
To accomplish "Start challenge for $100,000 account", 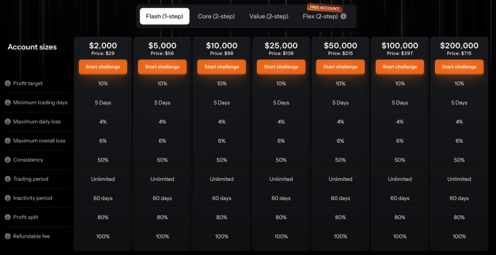I will [x=400, y=67].
